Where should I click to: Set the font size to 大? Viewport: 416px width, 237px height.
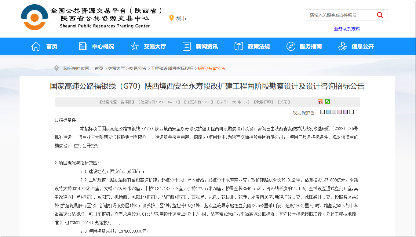(x=234, y=102)
